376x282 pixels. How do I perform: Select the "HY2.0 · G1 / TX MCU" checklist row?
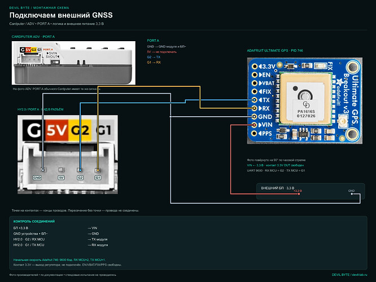pyautogui.click(x=29, y=245)
